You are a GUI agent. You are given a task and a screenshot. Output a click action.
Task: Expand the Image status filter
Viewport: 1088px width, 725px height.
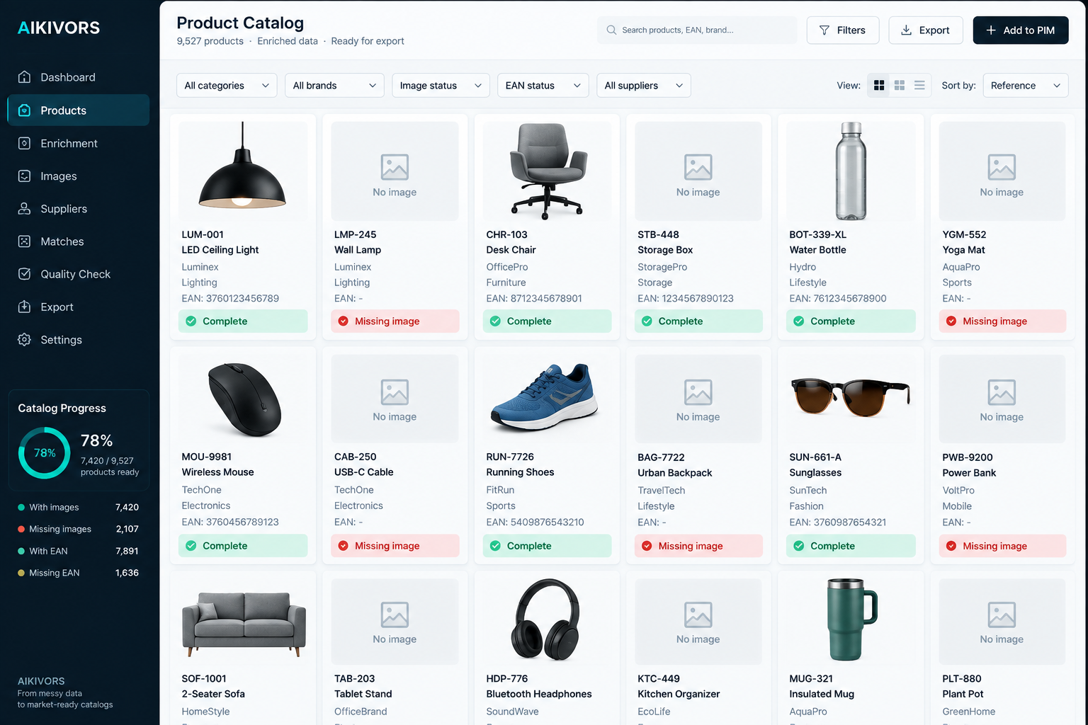(441, 86)
